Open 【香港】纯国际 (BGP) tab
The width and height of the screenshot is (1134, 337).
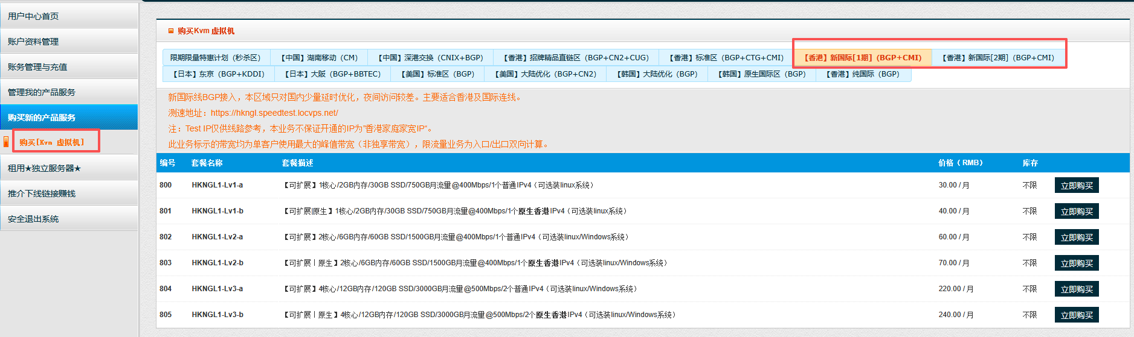pyautogui.click(x=863, y=74)
